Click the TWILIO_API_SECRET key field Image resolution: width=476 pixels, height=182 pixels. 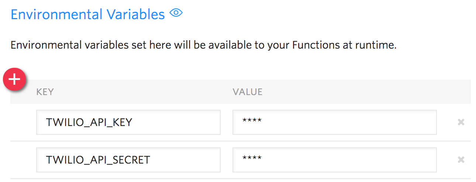(128, 160)
